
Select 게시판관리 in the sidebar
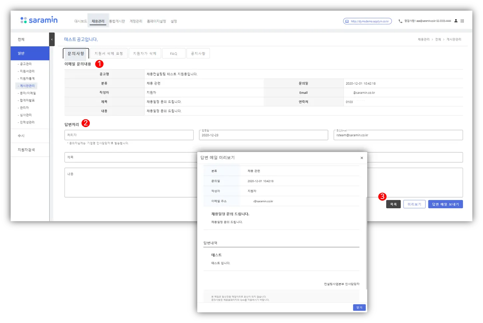[x=27, y=86]
